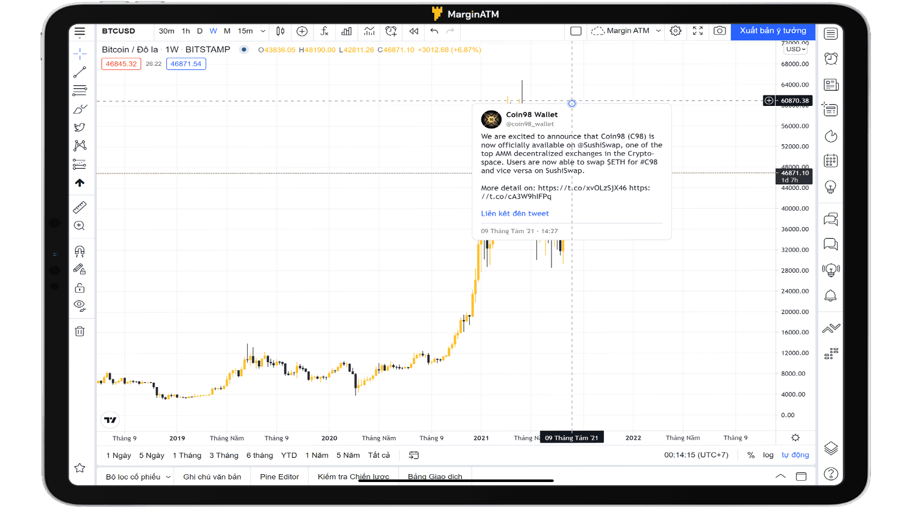
Task: Select the single chart layout square
Action: coord(576,31)
